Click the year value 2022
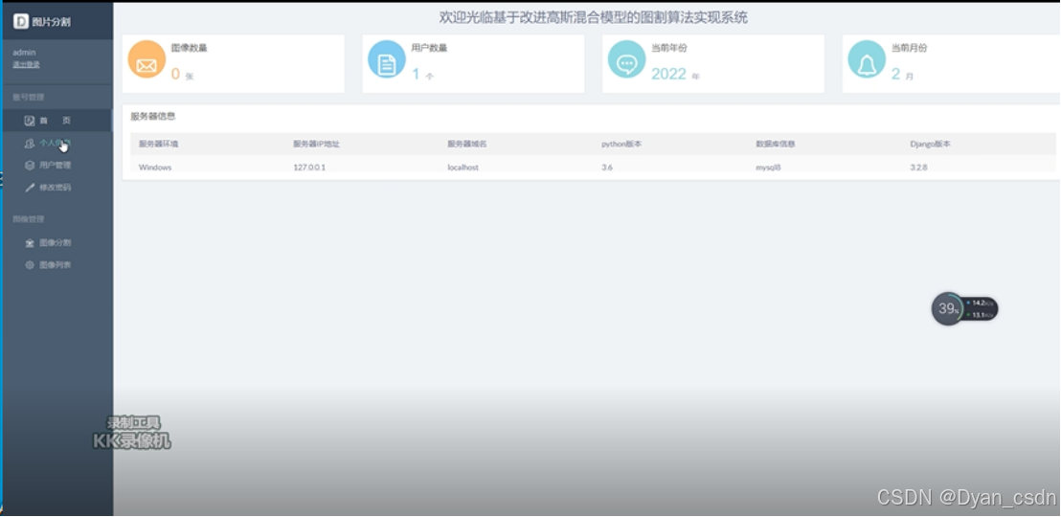Screen dimensions: 1061x517 [668, 74]
